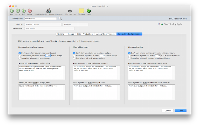Click the Find by name field
The height and width of the screenshot is (126, 199).
click(x=40, y=19)
